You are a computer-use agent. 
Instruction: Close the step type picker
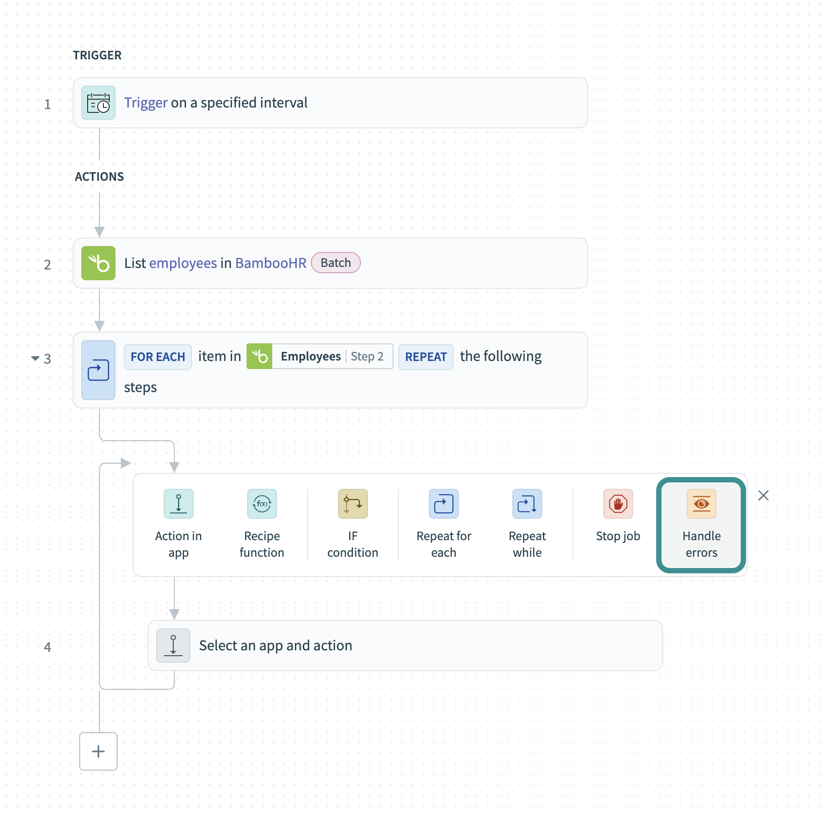coord(763,496)
